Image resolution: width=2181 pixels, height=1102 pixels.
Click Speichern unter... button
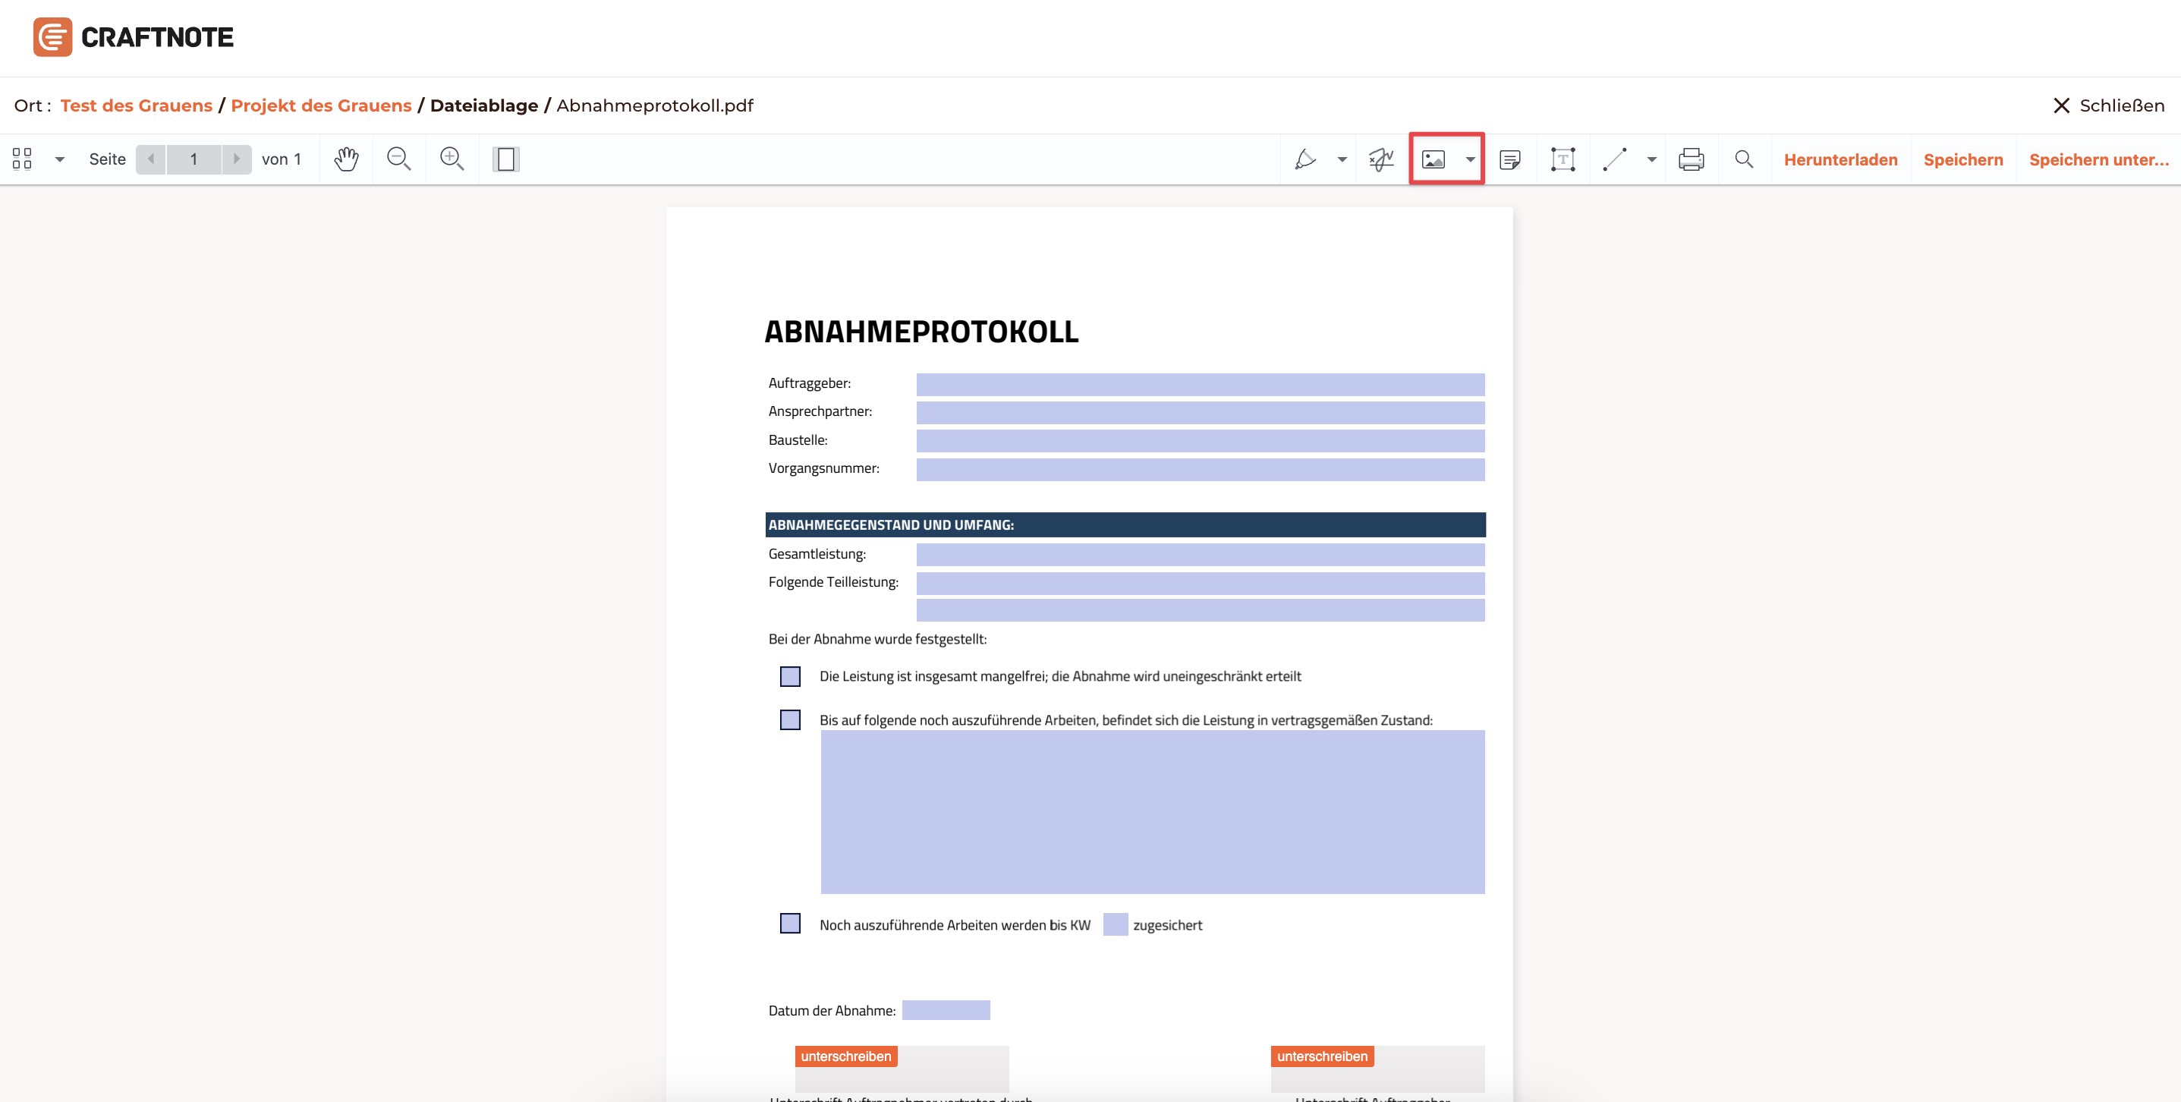pyautogui.click(x=2099, y=159)
